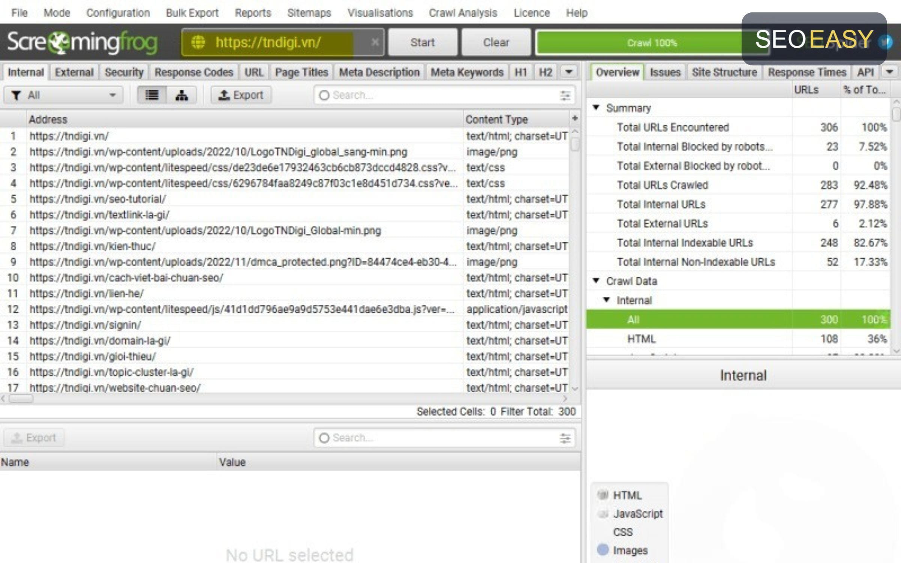Open the Issues tab
901x563 pixels.
tap(665, 72)
